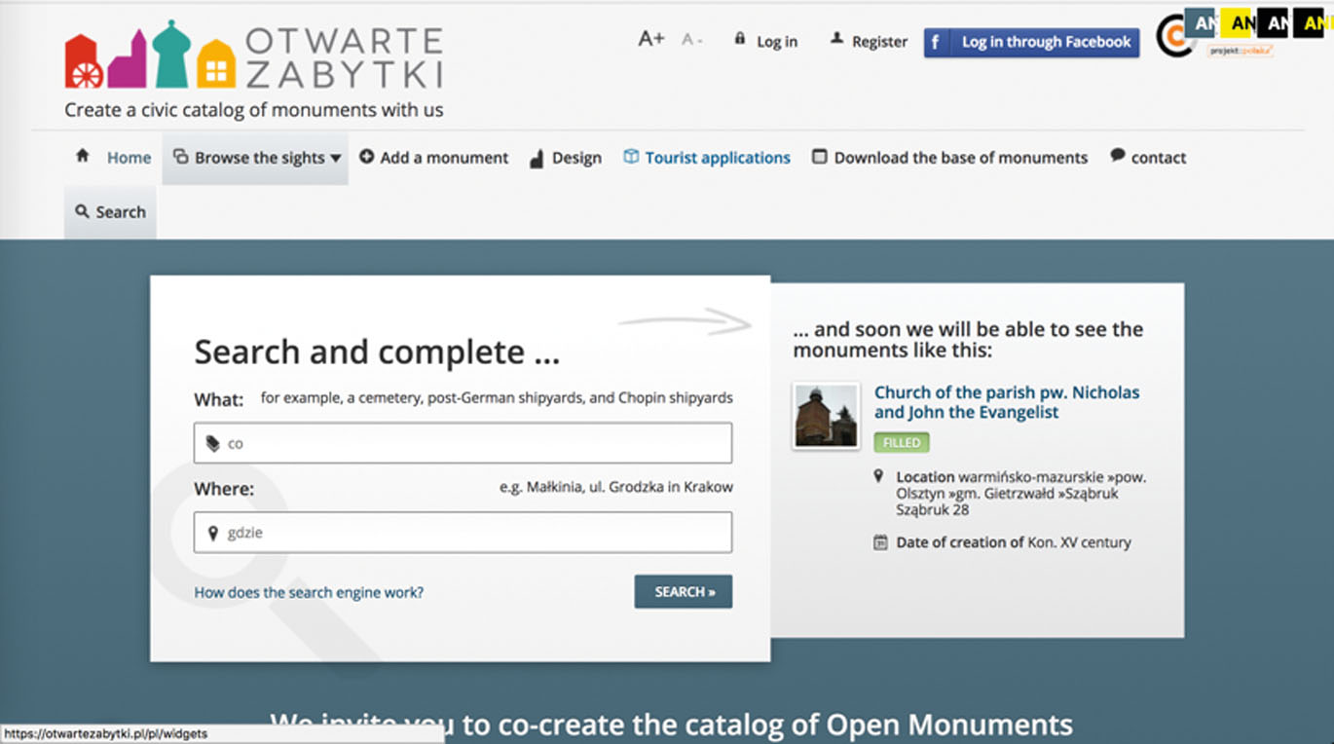Click the Download base of monuments icon
The image size is (1334, 744).
(820, 157)
